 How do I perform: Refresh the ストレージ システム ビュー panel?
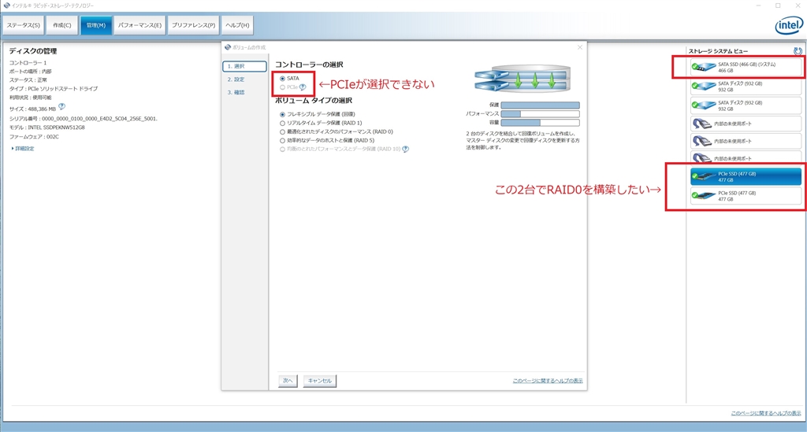click(798, 51)
